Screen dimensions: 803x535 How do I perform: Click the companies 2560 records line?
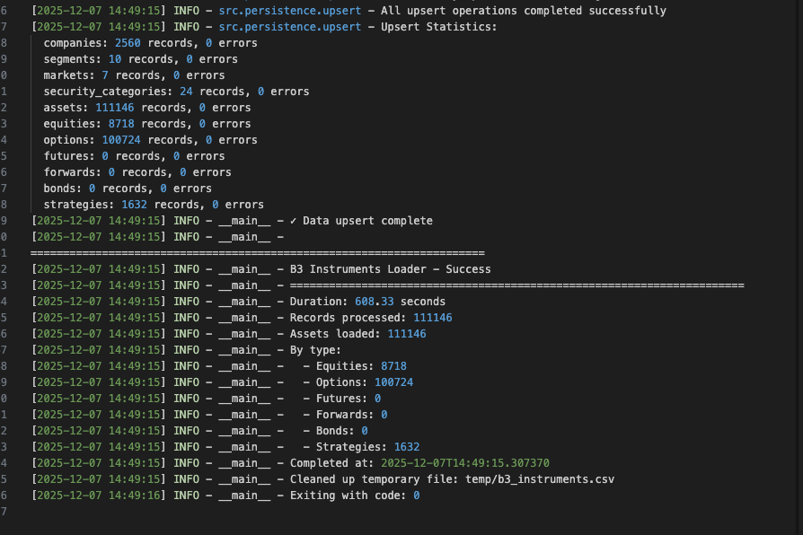[x=150, y=43]
